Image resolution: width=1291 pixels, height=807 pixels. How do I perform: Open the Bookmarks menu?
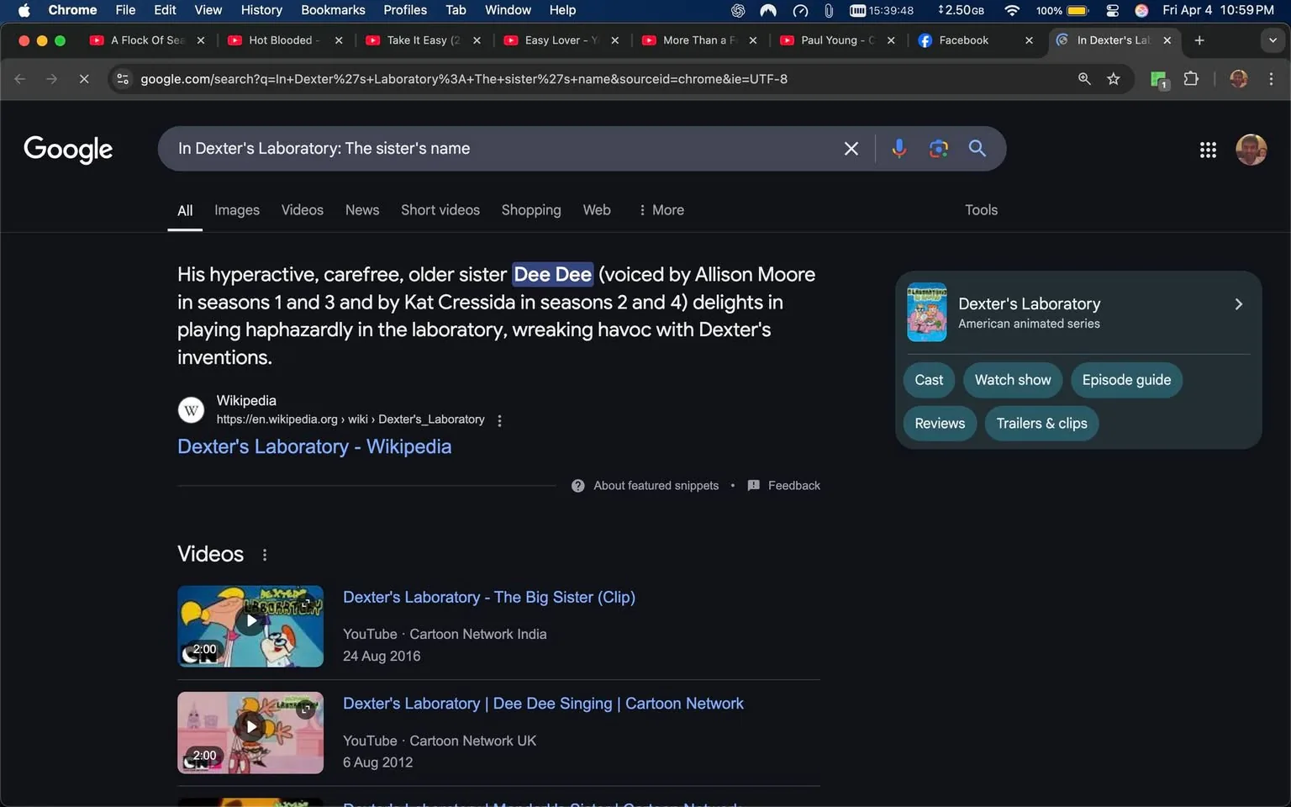[333, 10]
